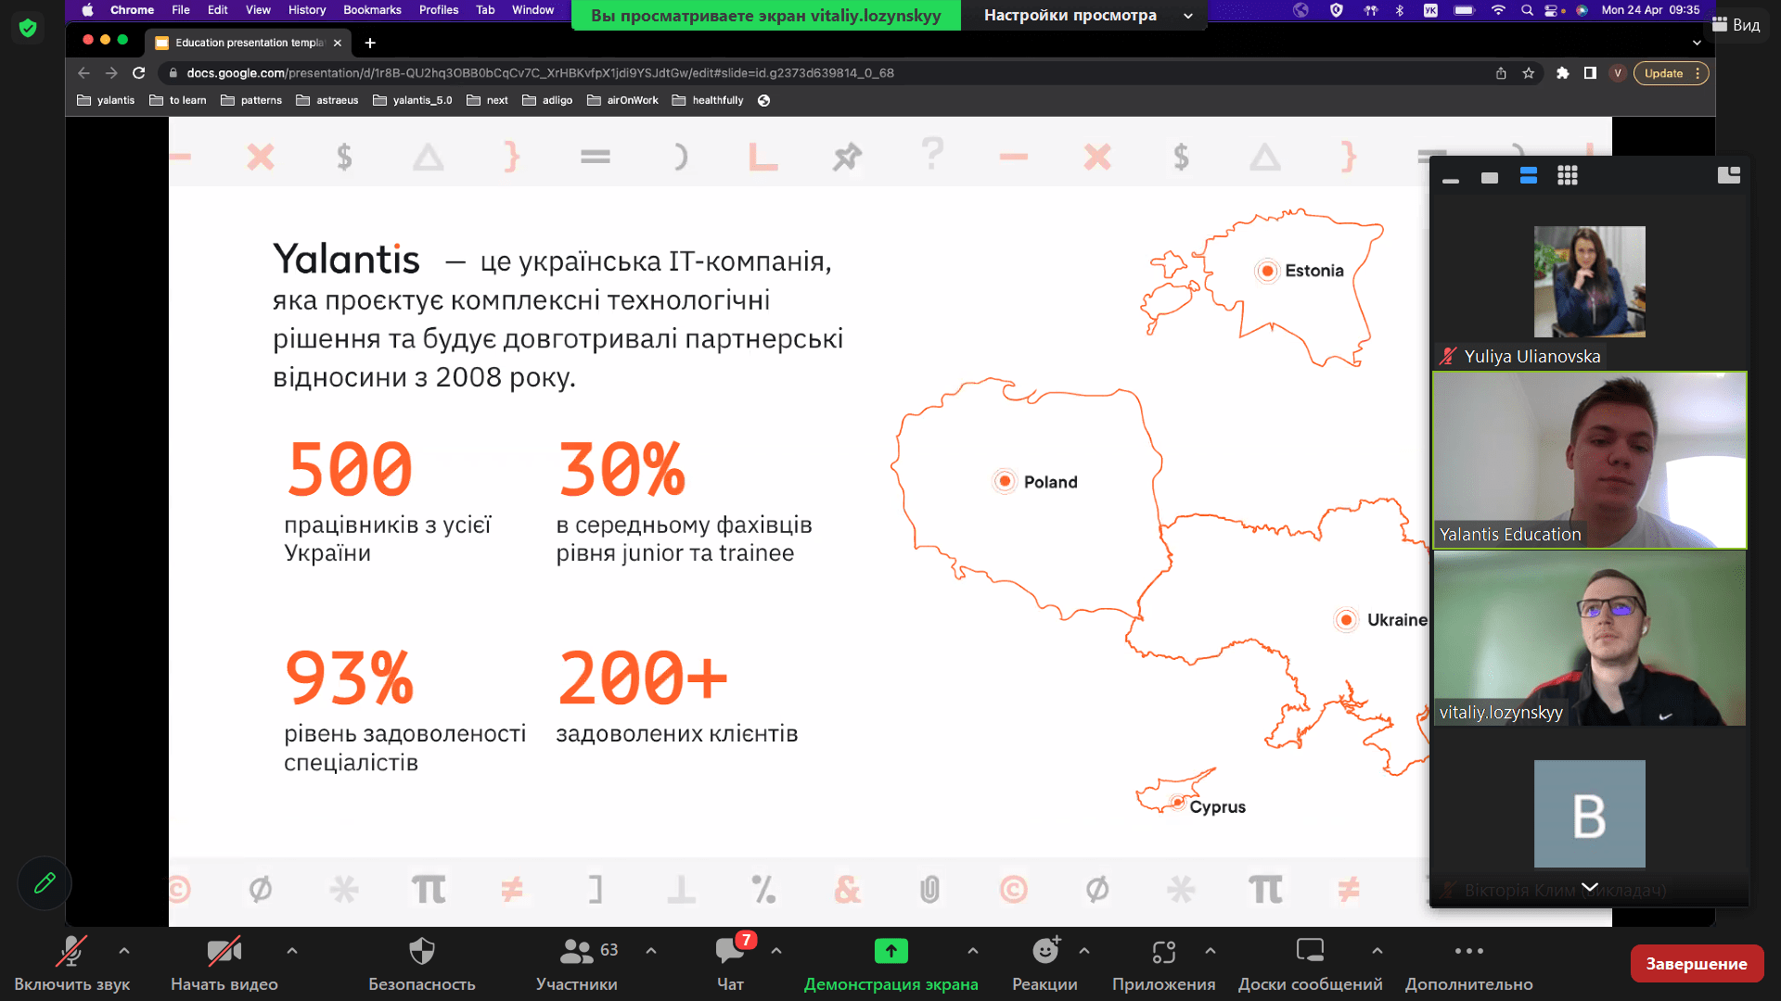The width and height of the screenshot is (1781, 1001).
Task: Expand participants options arrow next to 63
Action: pyautogui.click(x=651, y=950)
